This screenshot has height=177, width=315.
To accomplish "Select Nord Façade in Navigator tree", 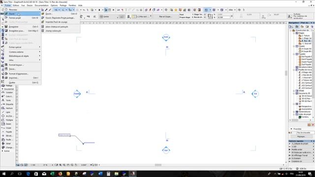I will [306, 59].
